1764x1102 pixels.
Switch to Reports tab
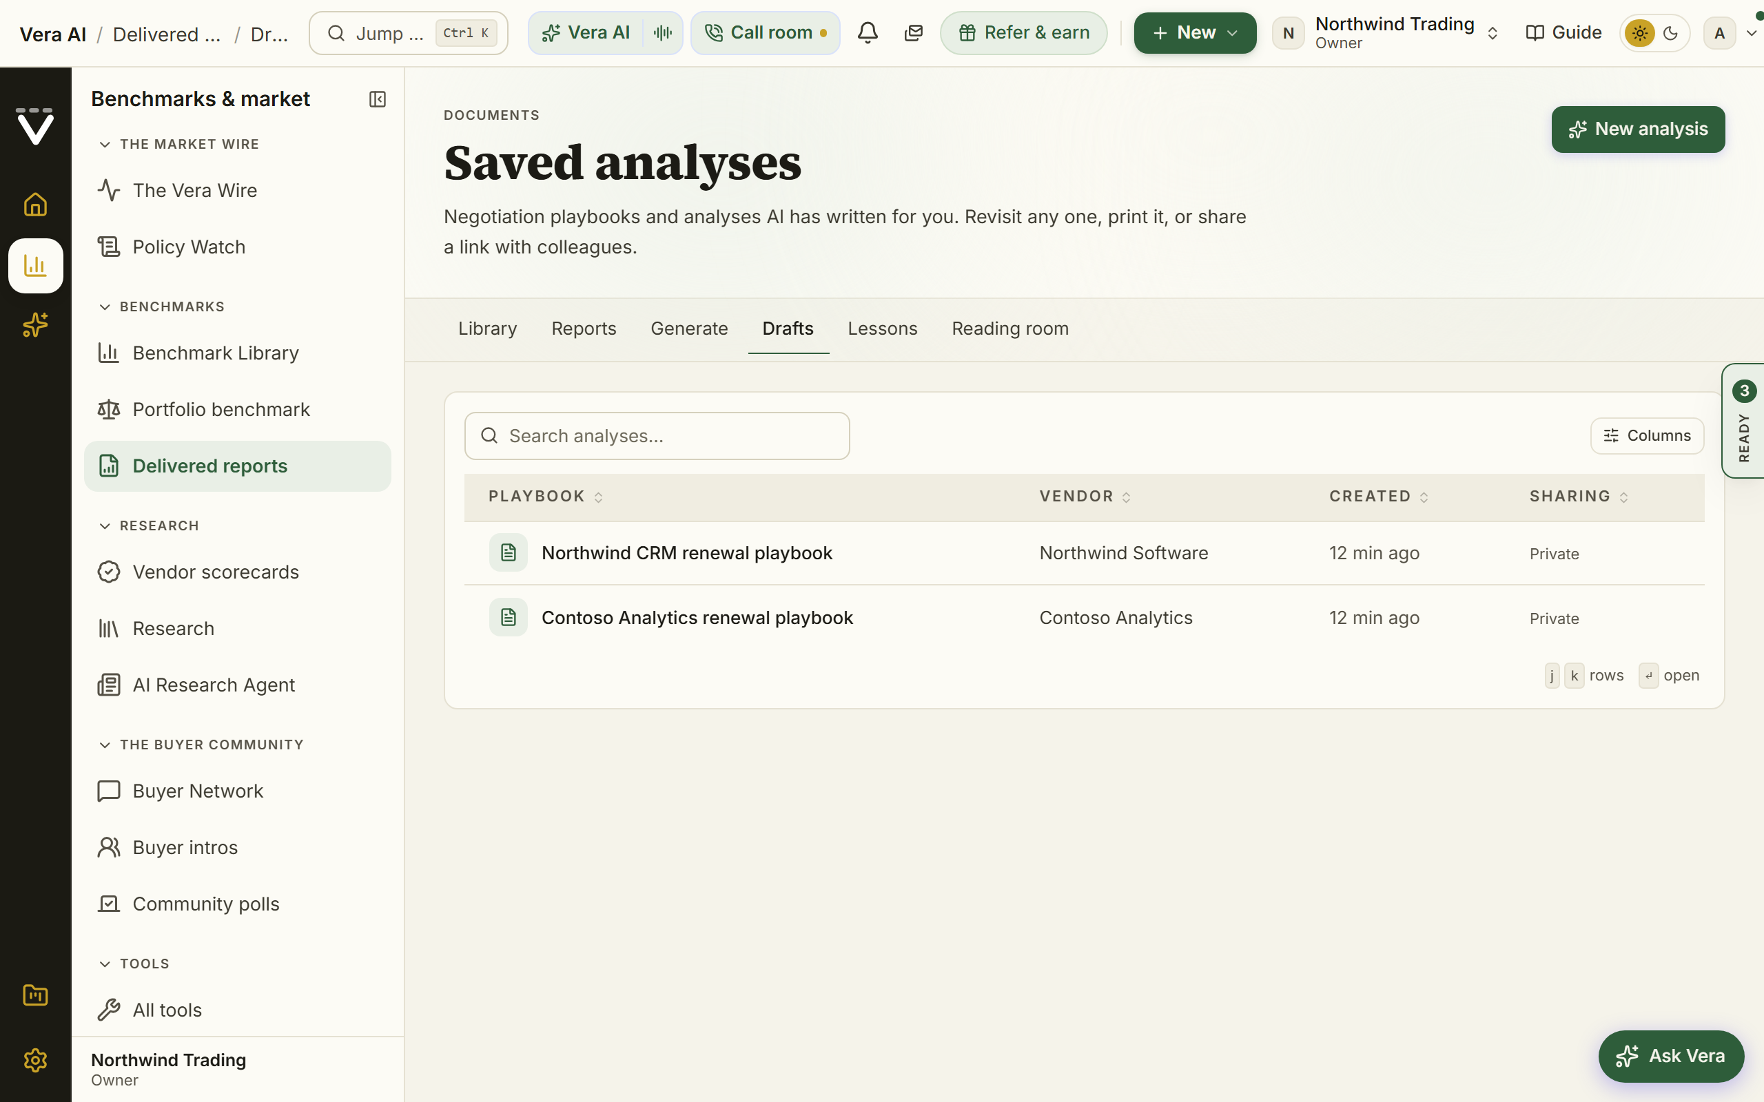click(584, 329)
